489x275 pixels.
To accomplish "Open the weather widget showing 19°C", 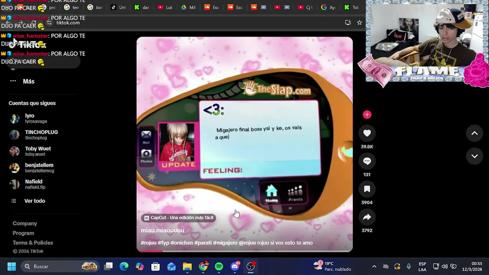I will pos(332,266).
